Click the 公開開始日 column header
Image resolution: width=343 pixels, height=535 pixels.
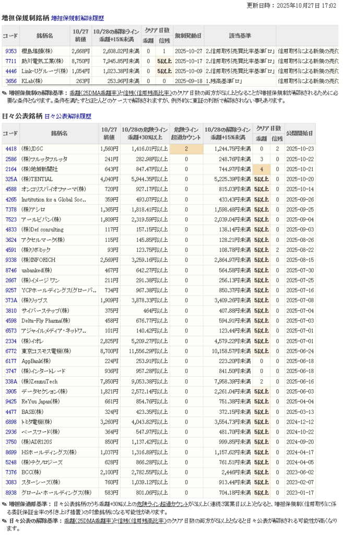pyautogui.click(x=300, y=133)
